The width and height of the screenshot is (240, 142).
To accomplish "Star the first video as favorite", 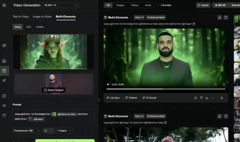I will point(221,98).
